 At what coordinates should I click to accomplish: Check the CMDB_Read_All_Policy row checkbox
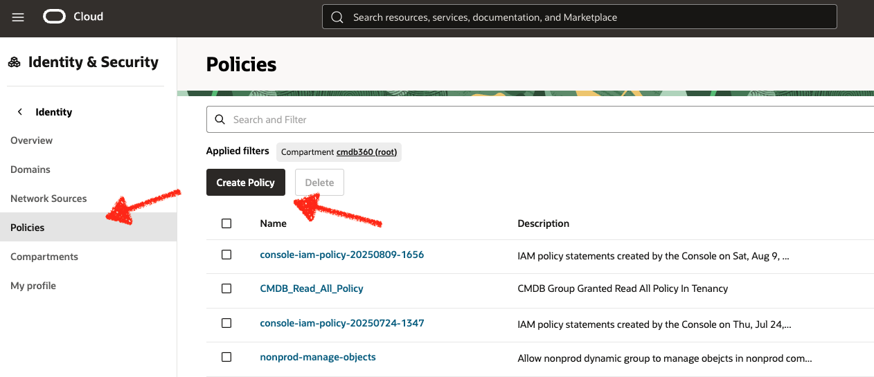(x=226, y=288)
